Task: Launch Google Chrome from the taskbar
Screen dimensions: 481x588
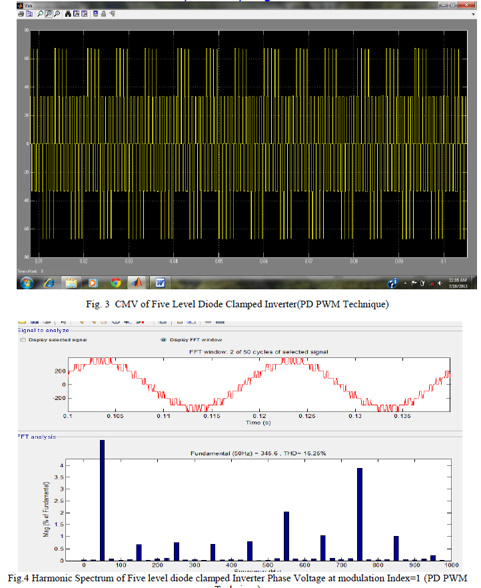Action: pyautogui.click(x=115, y=283)
